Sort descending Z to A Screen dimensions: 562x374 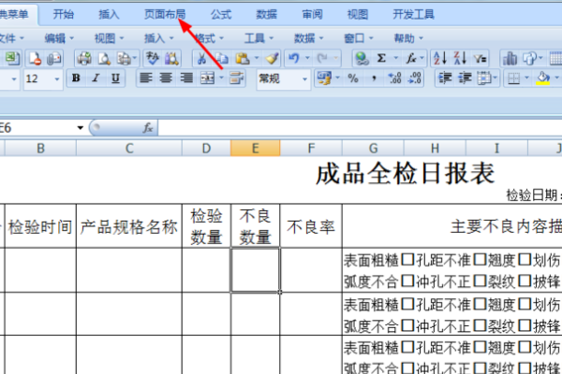tap(460, 58)
